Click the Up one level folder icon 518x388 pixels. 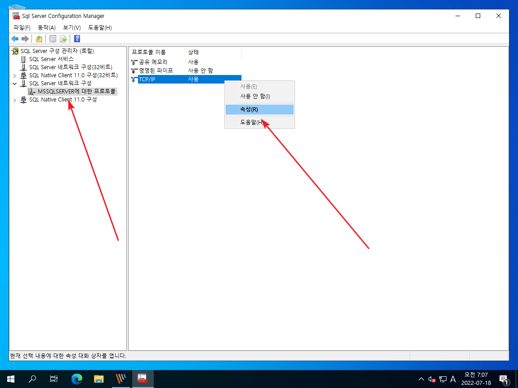click(39, 39)
